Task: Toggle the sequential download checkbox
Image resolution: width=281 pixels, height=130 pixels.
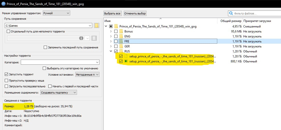Action: click(x=6, y=86)
